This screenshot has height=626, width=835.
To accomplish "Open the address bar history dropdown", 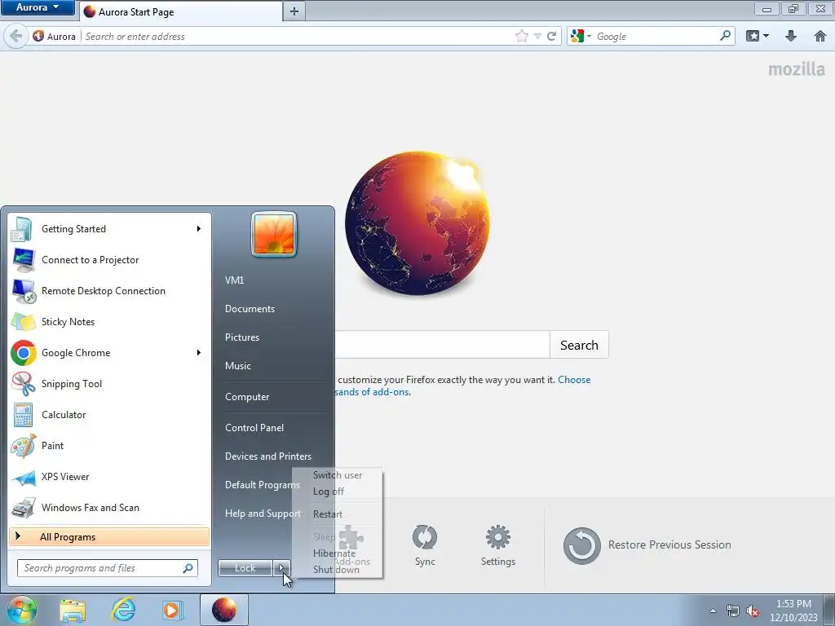I will coord(537,36).
